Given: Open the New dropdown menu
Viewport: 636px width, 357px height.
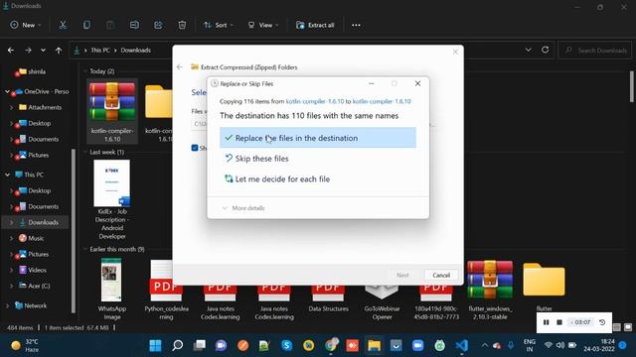Looking at the screenshot, I should [26, 25].
